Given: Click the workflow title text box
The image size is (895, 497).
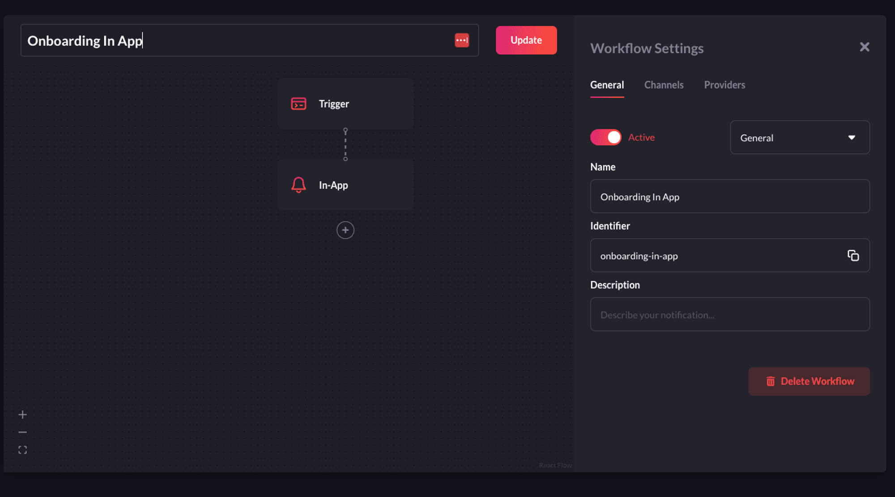Looking at the screenshot, I should click(x=233, y=40).
